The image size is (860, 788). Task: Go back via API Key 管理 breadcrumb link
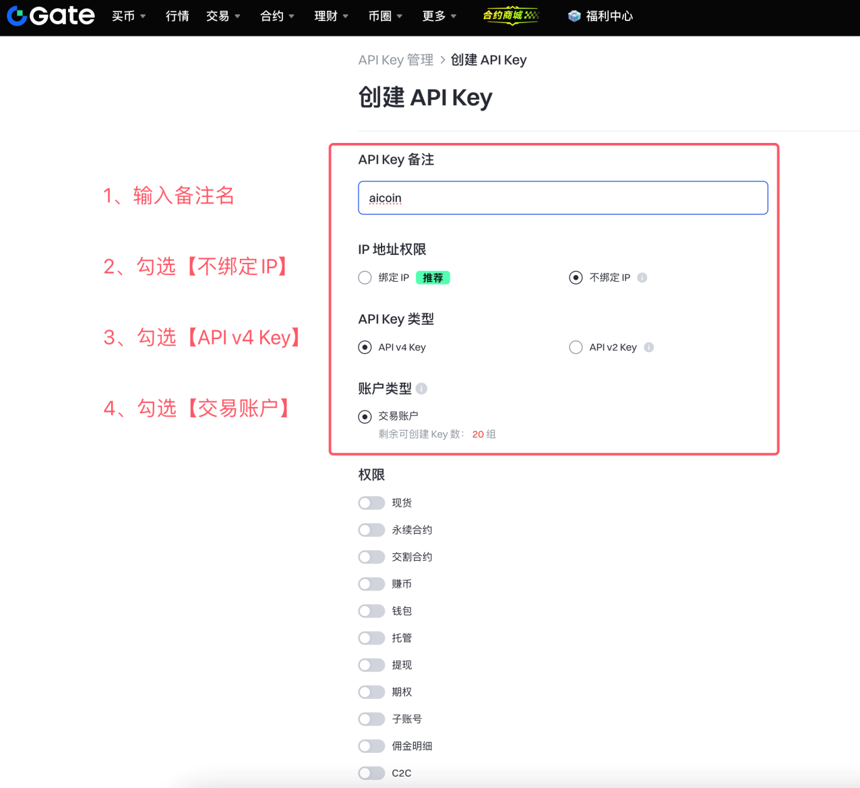coord(396,60)
